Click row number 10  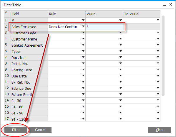(x=7, y=76)
